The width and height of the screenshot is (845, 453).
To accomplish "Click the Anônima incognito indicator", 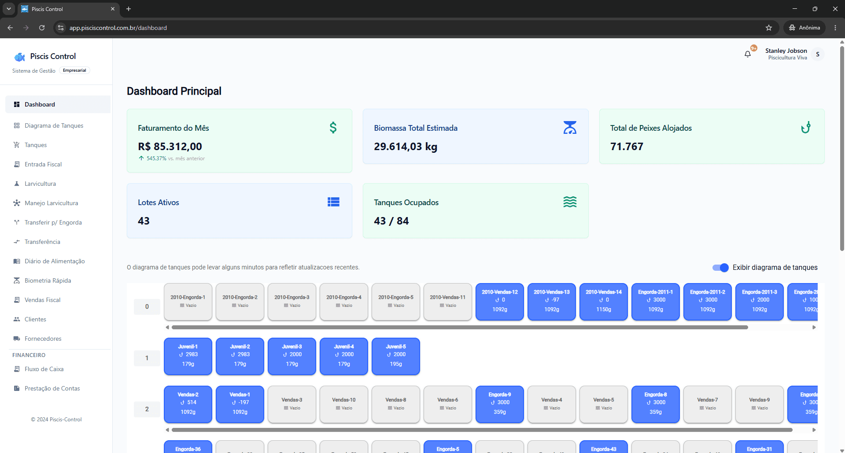I will (804, 28).
